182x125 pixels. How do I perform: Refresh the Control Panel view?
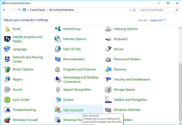[x=134, y=10]
